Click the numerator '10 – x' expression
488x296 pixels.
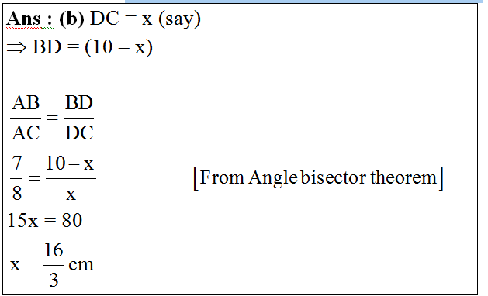[70, 163]
